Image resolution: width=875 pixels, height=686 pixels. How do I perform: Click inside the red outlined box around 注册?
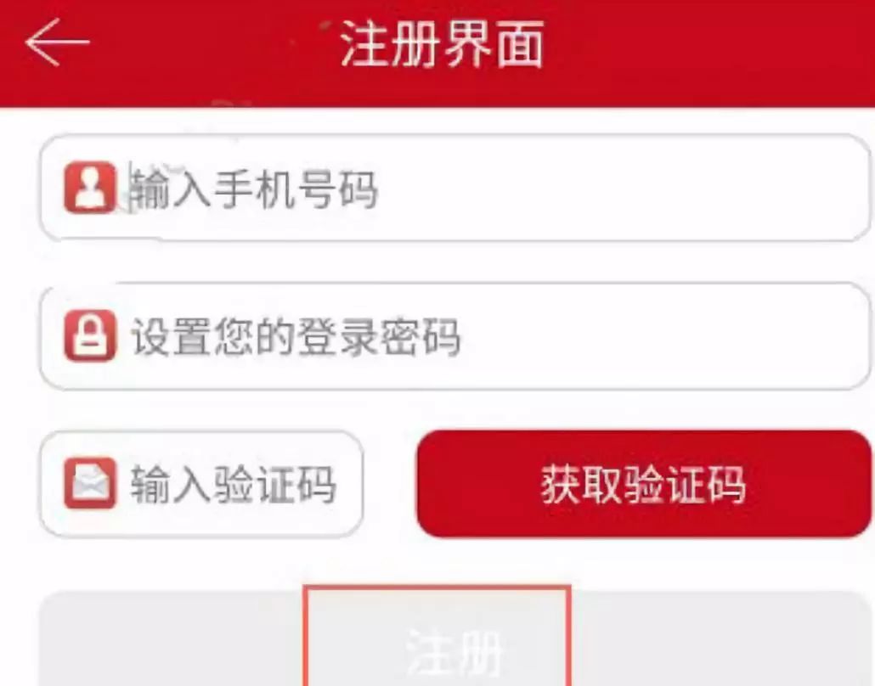pos(437,637)
